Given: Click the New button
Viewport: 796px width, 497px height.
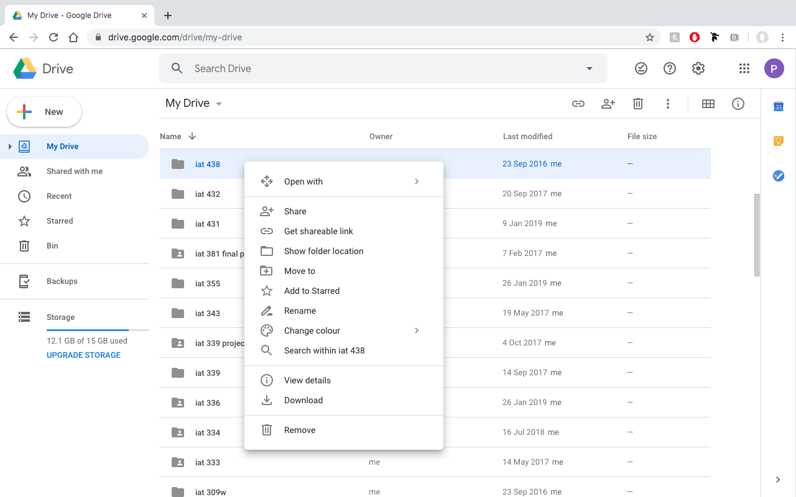Looking at the screenshot, I should point(44,112).
